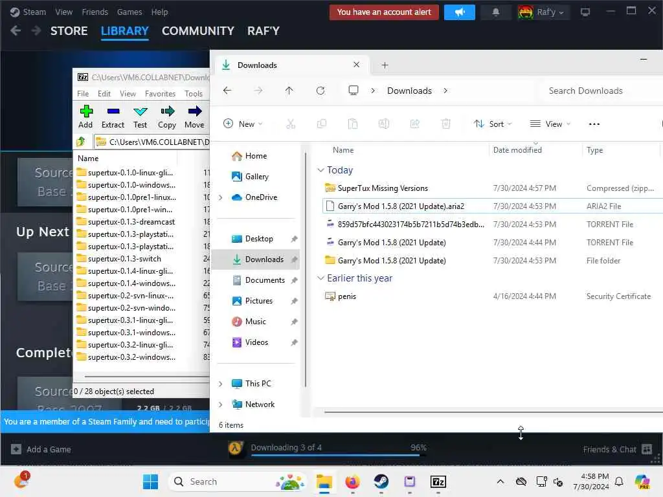The image size is (663, 497).
Task: Click the Cut icon in Explorer toolbar
Action: coord(291,124)
